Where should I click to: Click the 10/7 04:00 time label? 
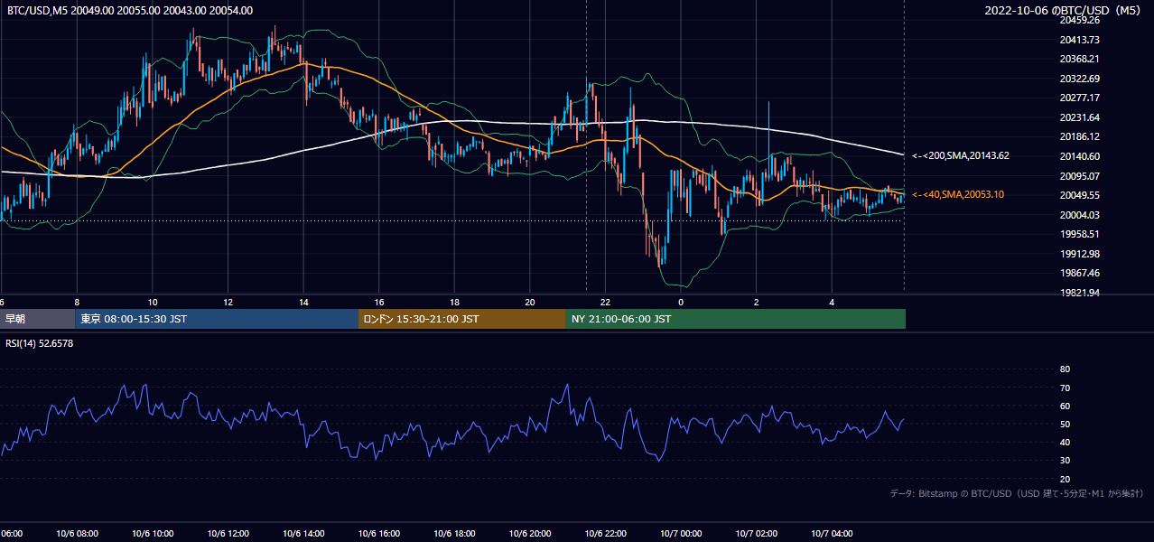831,534
